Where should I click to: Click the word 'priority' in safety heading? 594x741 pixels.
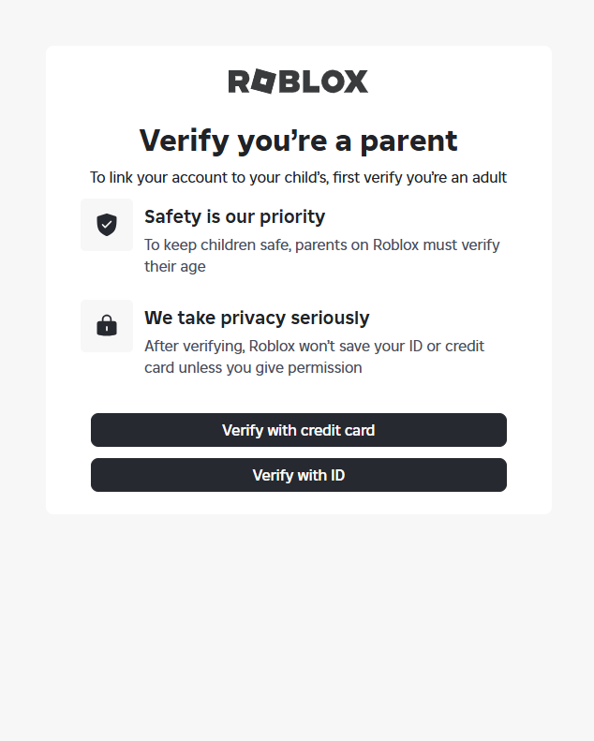pyautogui.click(x=290, y=217)
